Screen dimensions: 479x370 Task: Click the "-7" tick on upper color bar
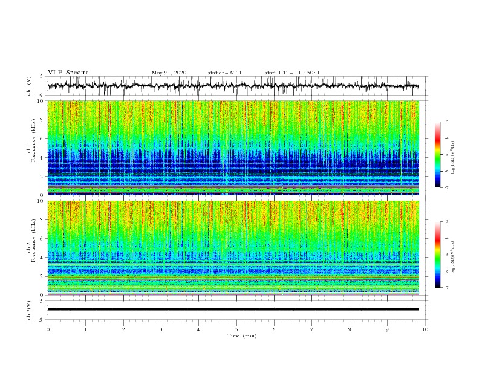(446, 187)
